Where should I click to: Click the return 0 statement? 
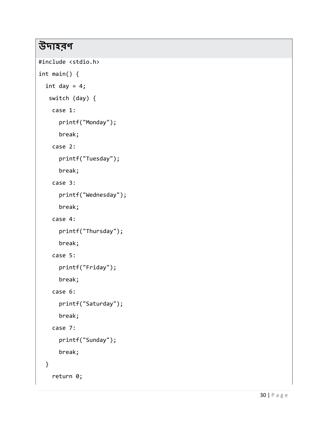click(67, 376)
